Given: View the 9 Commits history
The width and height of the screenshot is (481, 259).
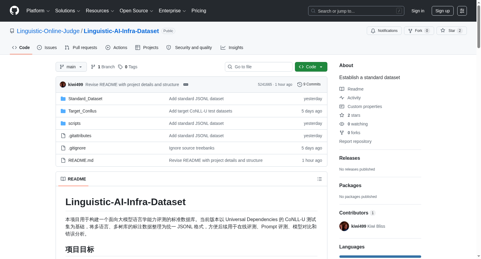Looking at the screenshot, I should (x=309, y=85).
